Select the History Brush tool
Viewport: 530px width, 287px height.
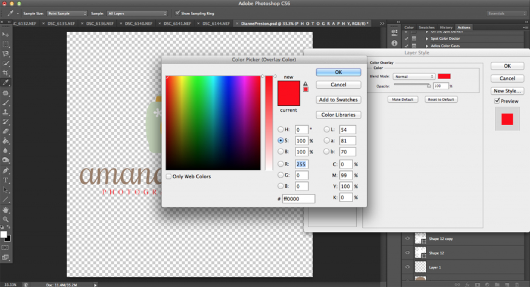pyautogui.click(x=5, y=121)
